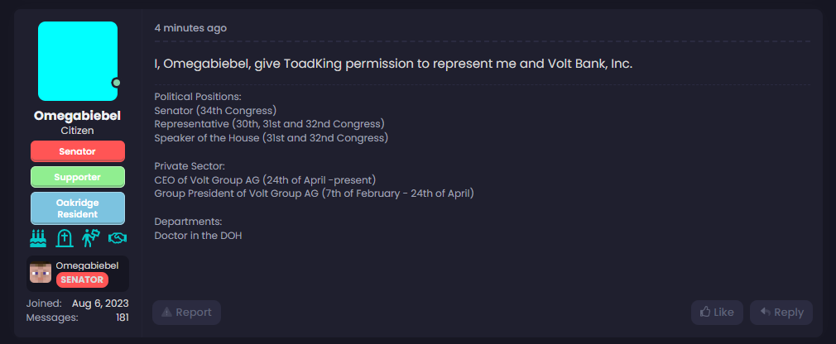This screenshot has height=344, width=836.
Task: Click the Citizen user title text
Action: (77, 131)
